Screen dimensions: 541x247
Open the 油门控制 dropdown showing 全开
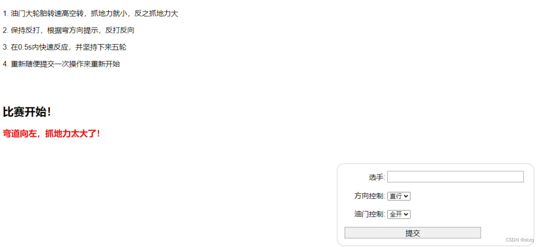click(399, 214)
